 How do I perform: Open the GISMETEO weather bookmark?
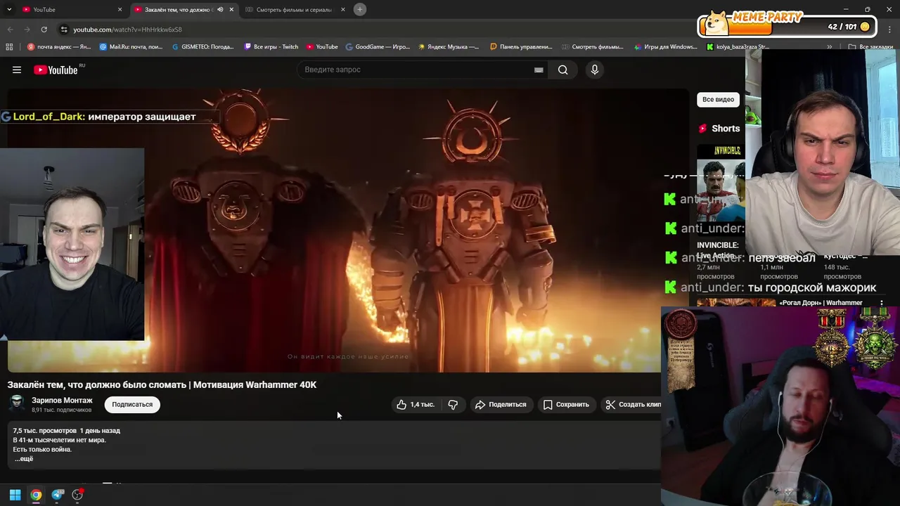[x=203, y=47]
